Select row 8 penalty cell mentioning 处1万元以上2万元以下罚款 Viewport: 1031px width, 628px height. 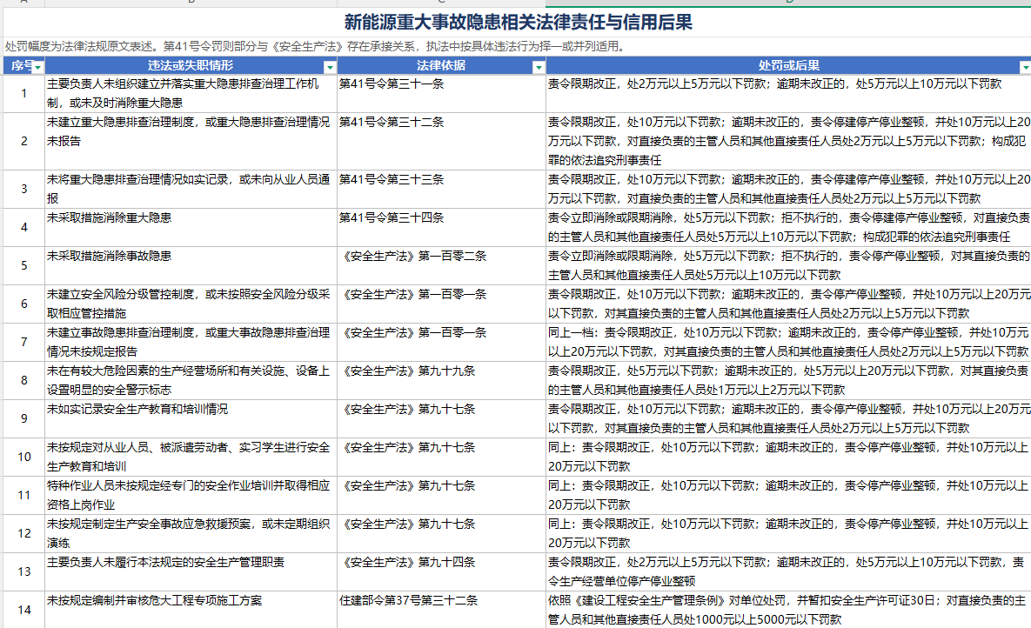pos(788,380)
